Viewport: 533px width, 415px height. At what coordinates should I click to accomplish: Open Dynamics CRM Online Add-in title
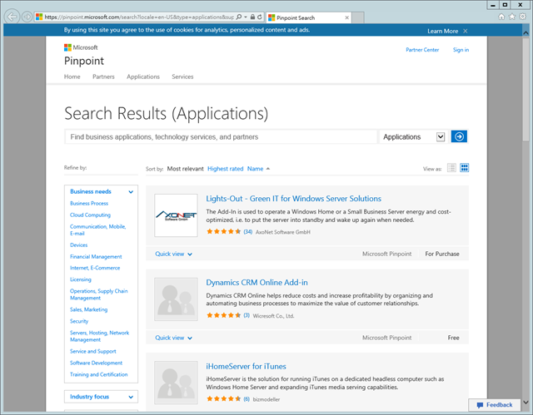[x=257, y=282]
